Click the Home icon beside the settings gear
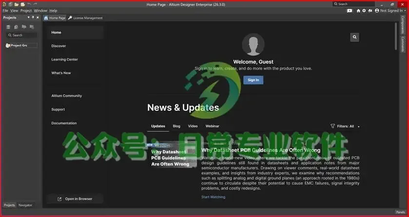 click(x=358, y=11)
